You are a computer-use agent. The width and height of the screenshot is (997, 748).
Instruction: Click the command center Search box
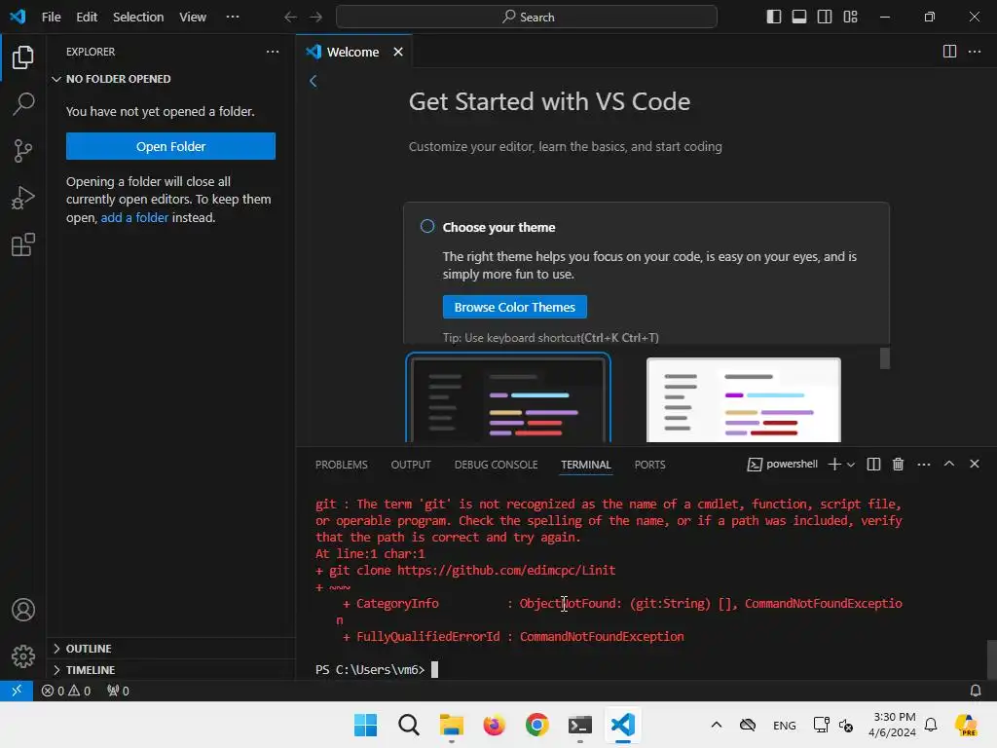527,18
